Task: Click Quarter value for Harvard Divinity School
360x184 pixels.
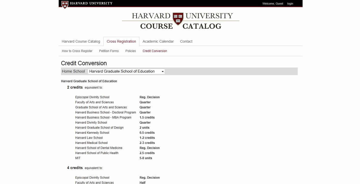Action: (145, 123)
